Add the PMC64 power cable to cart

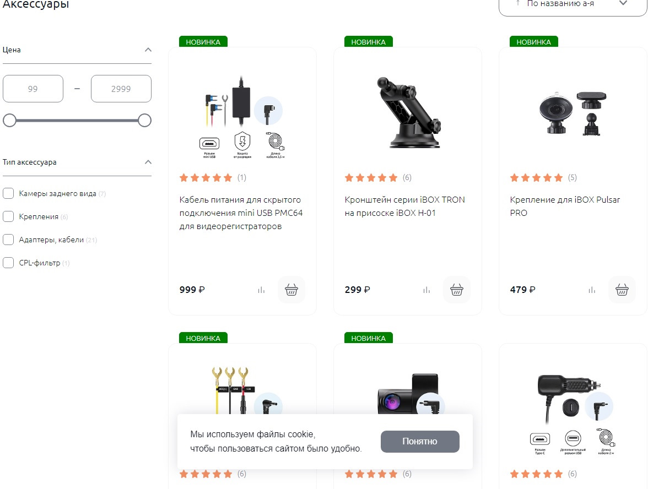point(291,290)
